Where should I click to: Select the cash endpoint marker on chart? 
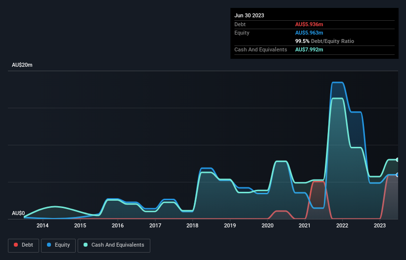[x=398, y=160]
